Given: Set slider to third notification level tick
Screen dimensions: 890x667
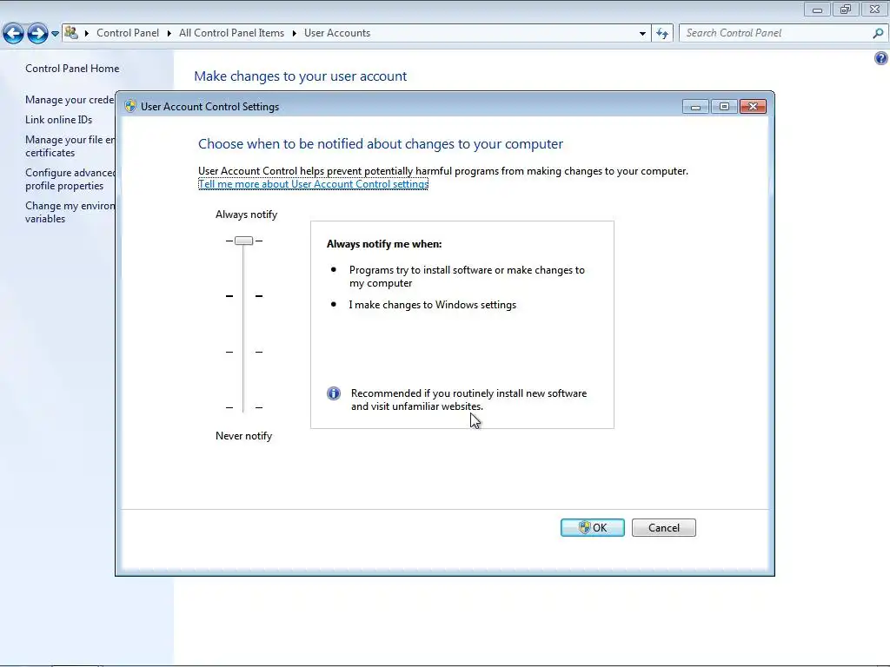Looking at the screenshot, I should [243, 353].
